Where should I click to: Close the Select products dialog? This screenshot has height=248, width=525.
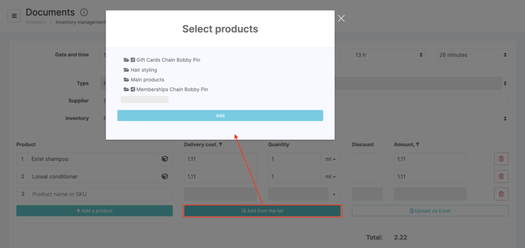point(341,18)
